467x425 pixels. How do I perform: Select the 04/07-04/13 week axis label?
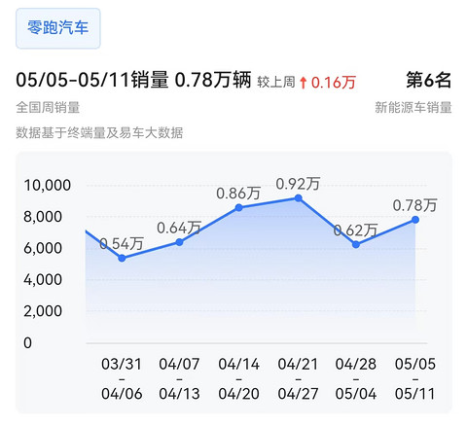(179, 379)
